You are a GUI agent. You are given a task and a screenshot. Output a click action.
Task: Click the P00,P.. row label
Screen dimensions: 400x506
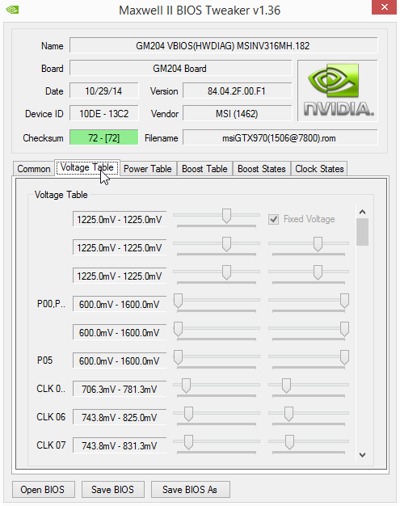[51, 304]
